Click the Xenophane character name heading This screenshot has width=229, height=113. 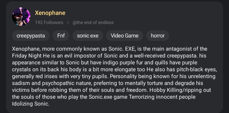coord(50,13)
